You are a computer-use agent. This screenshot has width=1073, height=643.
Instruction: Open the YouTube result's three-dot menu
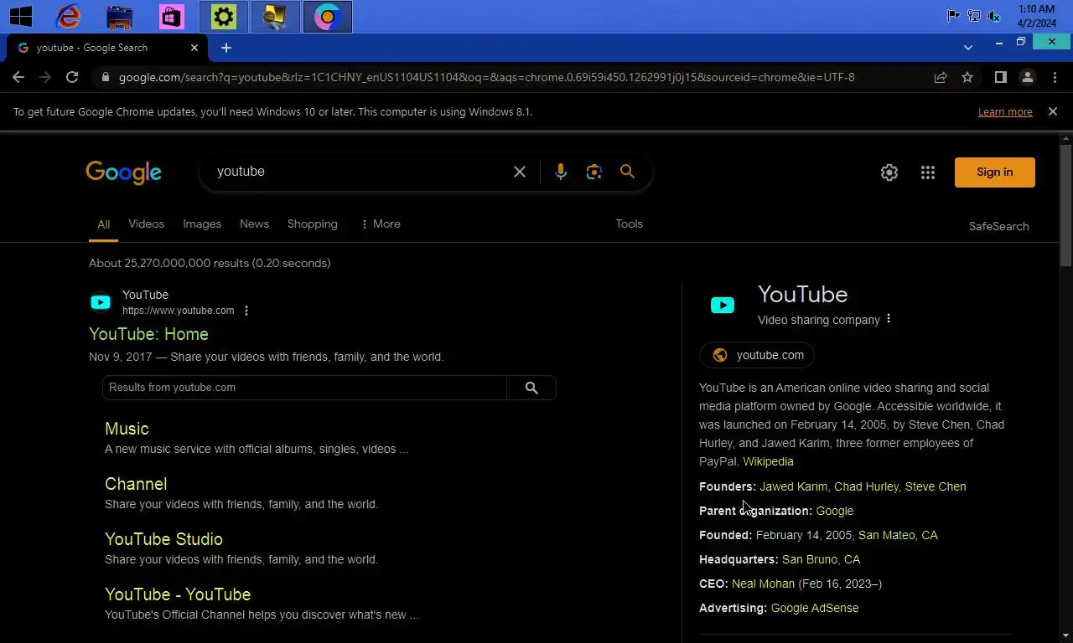click(x=246, y=311)
